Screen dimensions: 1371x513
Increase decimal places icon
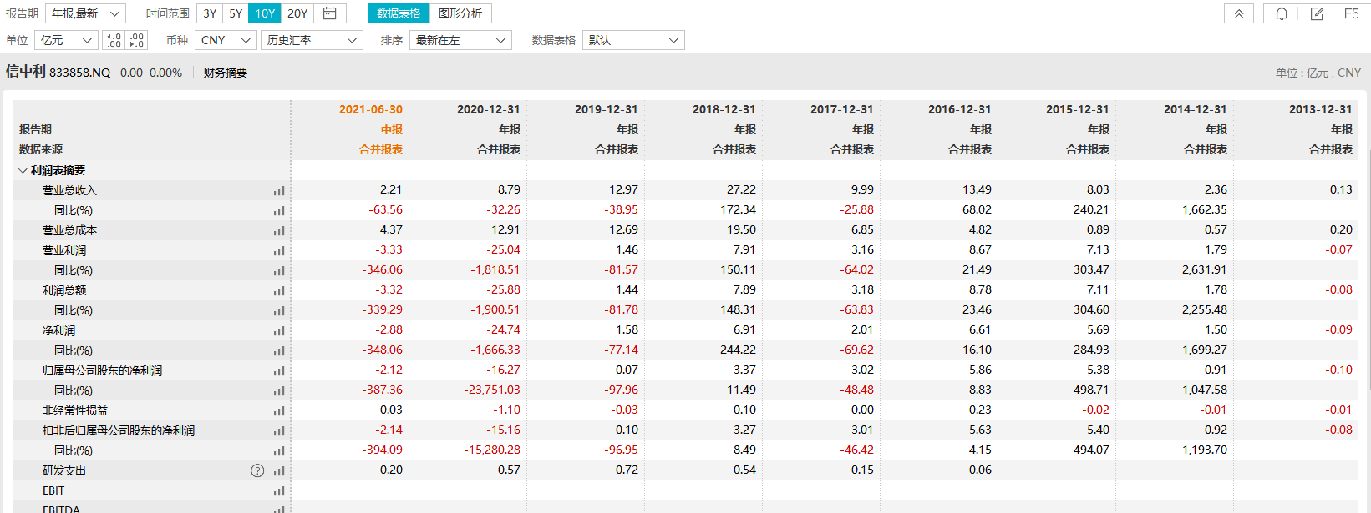[114, 40]
